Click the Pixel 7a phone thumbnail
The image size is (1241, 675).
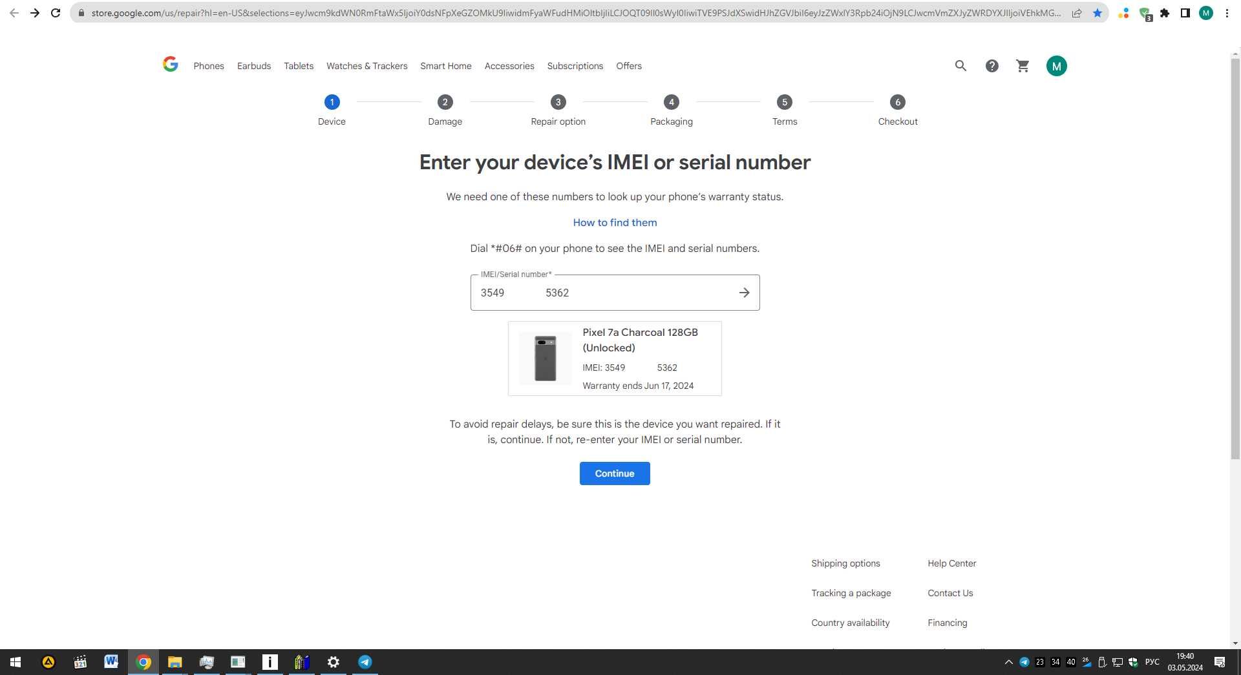coord(545,358)
